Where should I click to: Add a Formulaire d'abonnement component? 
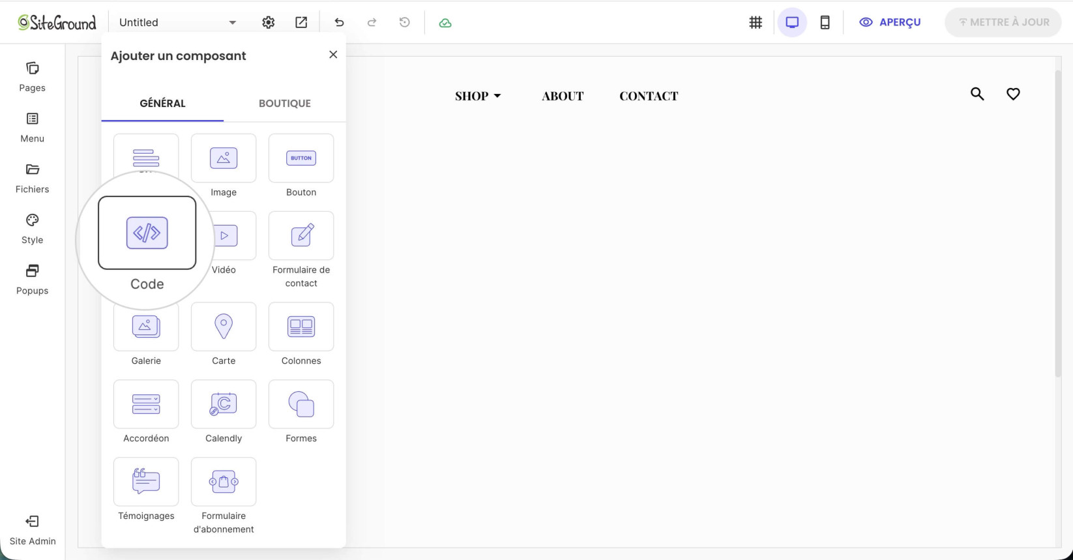[x=224, y=481]
